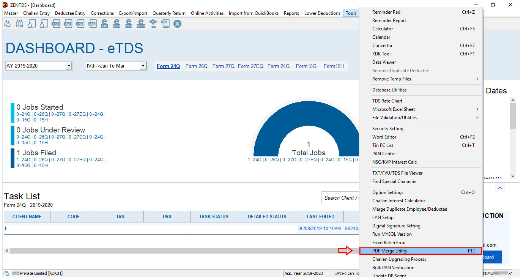Image resolution: width=526 pixels, height=279 pixels.
Task: Click the e-26Q return toolbar icon
Action: (x=117, y=24)
